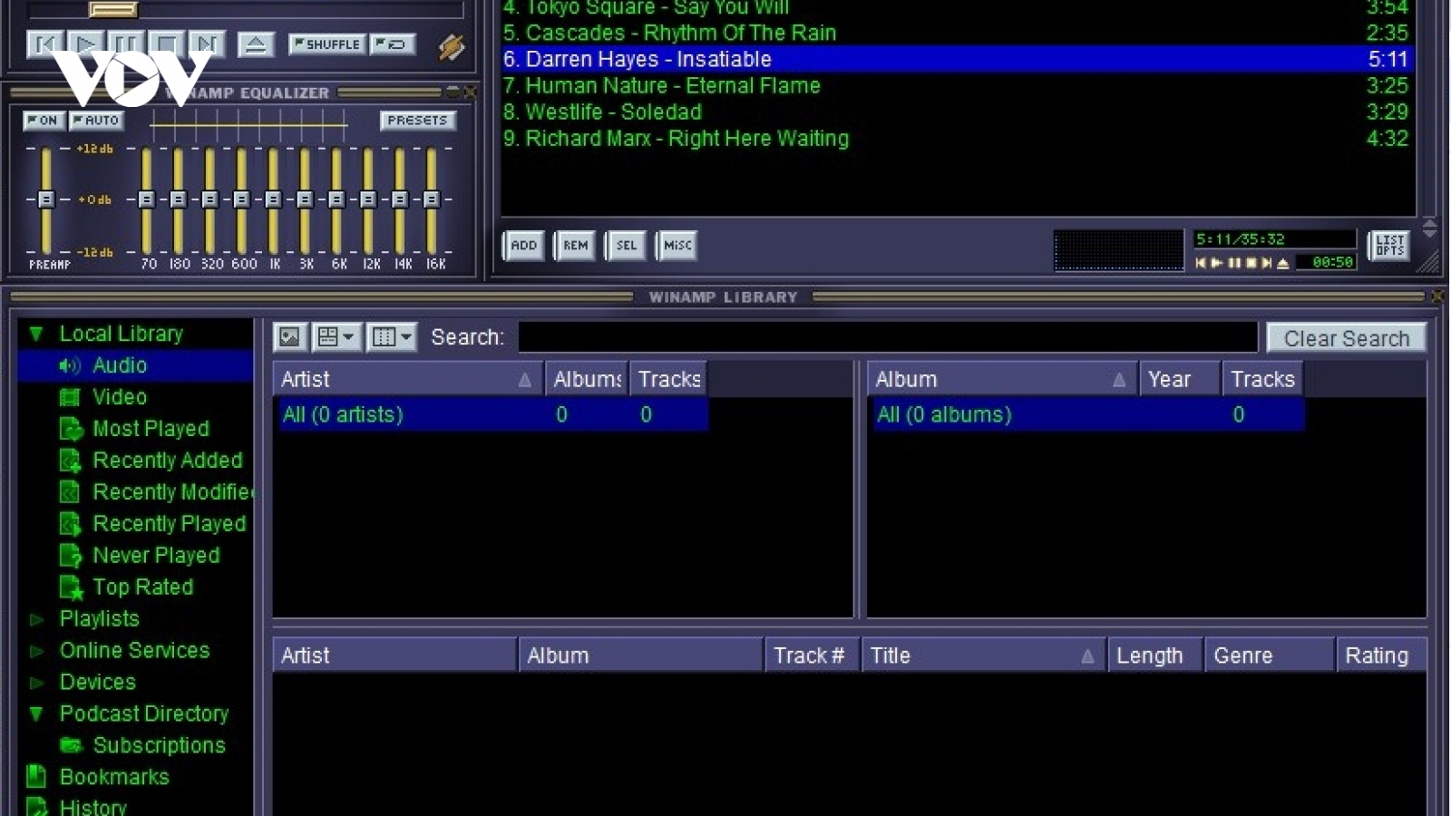Click the equalizer windowshade toggle icon
The width and height of the screenshot is (1451, 816).
coord(452,92)
